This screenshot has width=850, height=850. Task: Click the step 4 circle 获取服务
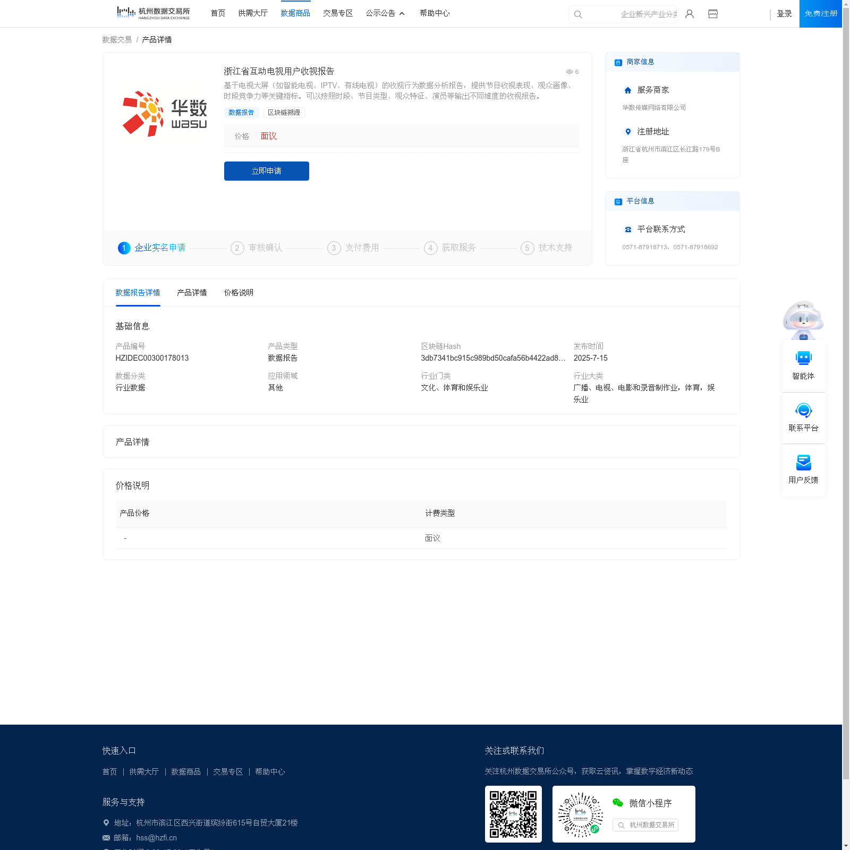[x=430, y=248]
